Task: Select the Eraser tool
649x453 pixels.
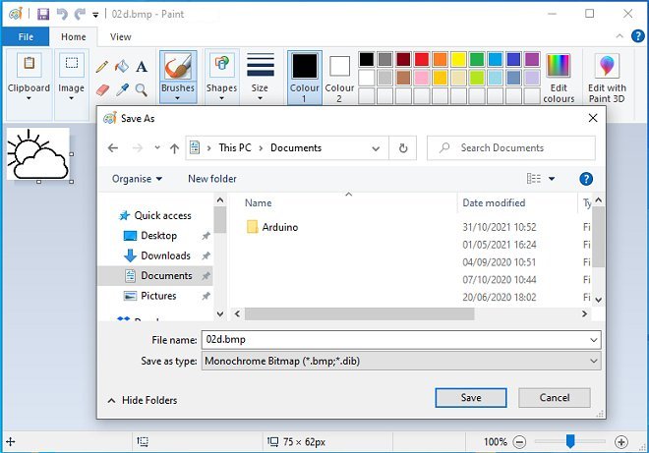Action: pos(102,89)
